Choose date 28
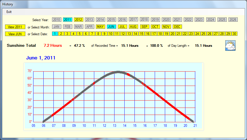Viewport: 247px width, 140px height. [222, 34]
